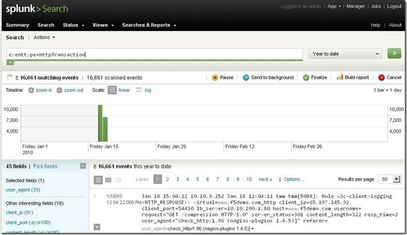
Task: Open the Results per page dropdown
Action: coord(391,179)
